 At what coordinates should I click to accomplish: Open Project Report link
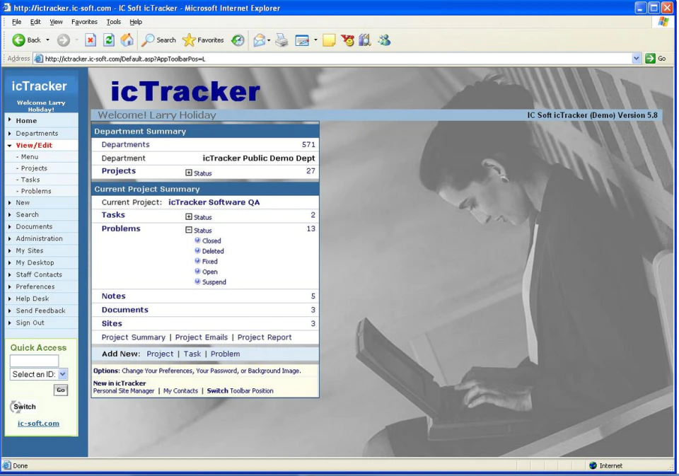pos(264,337)
